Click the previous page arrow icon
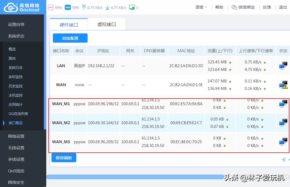 [x=284, y=160]
